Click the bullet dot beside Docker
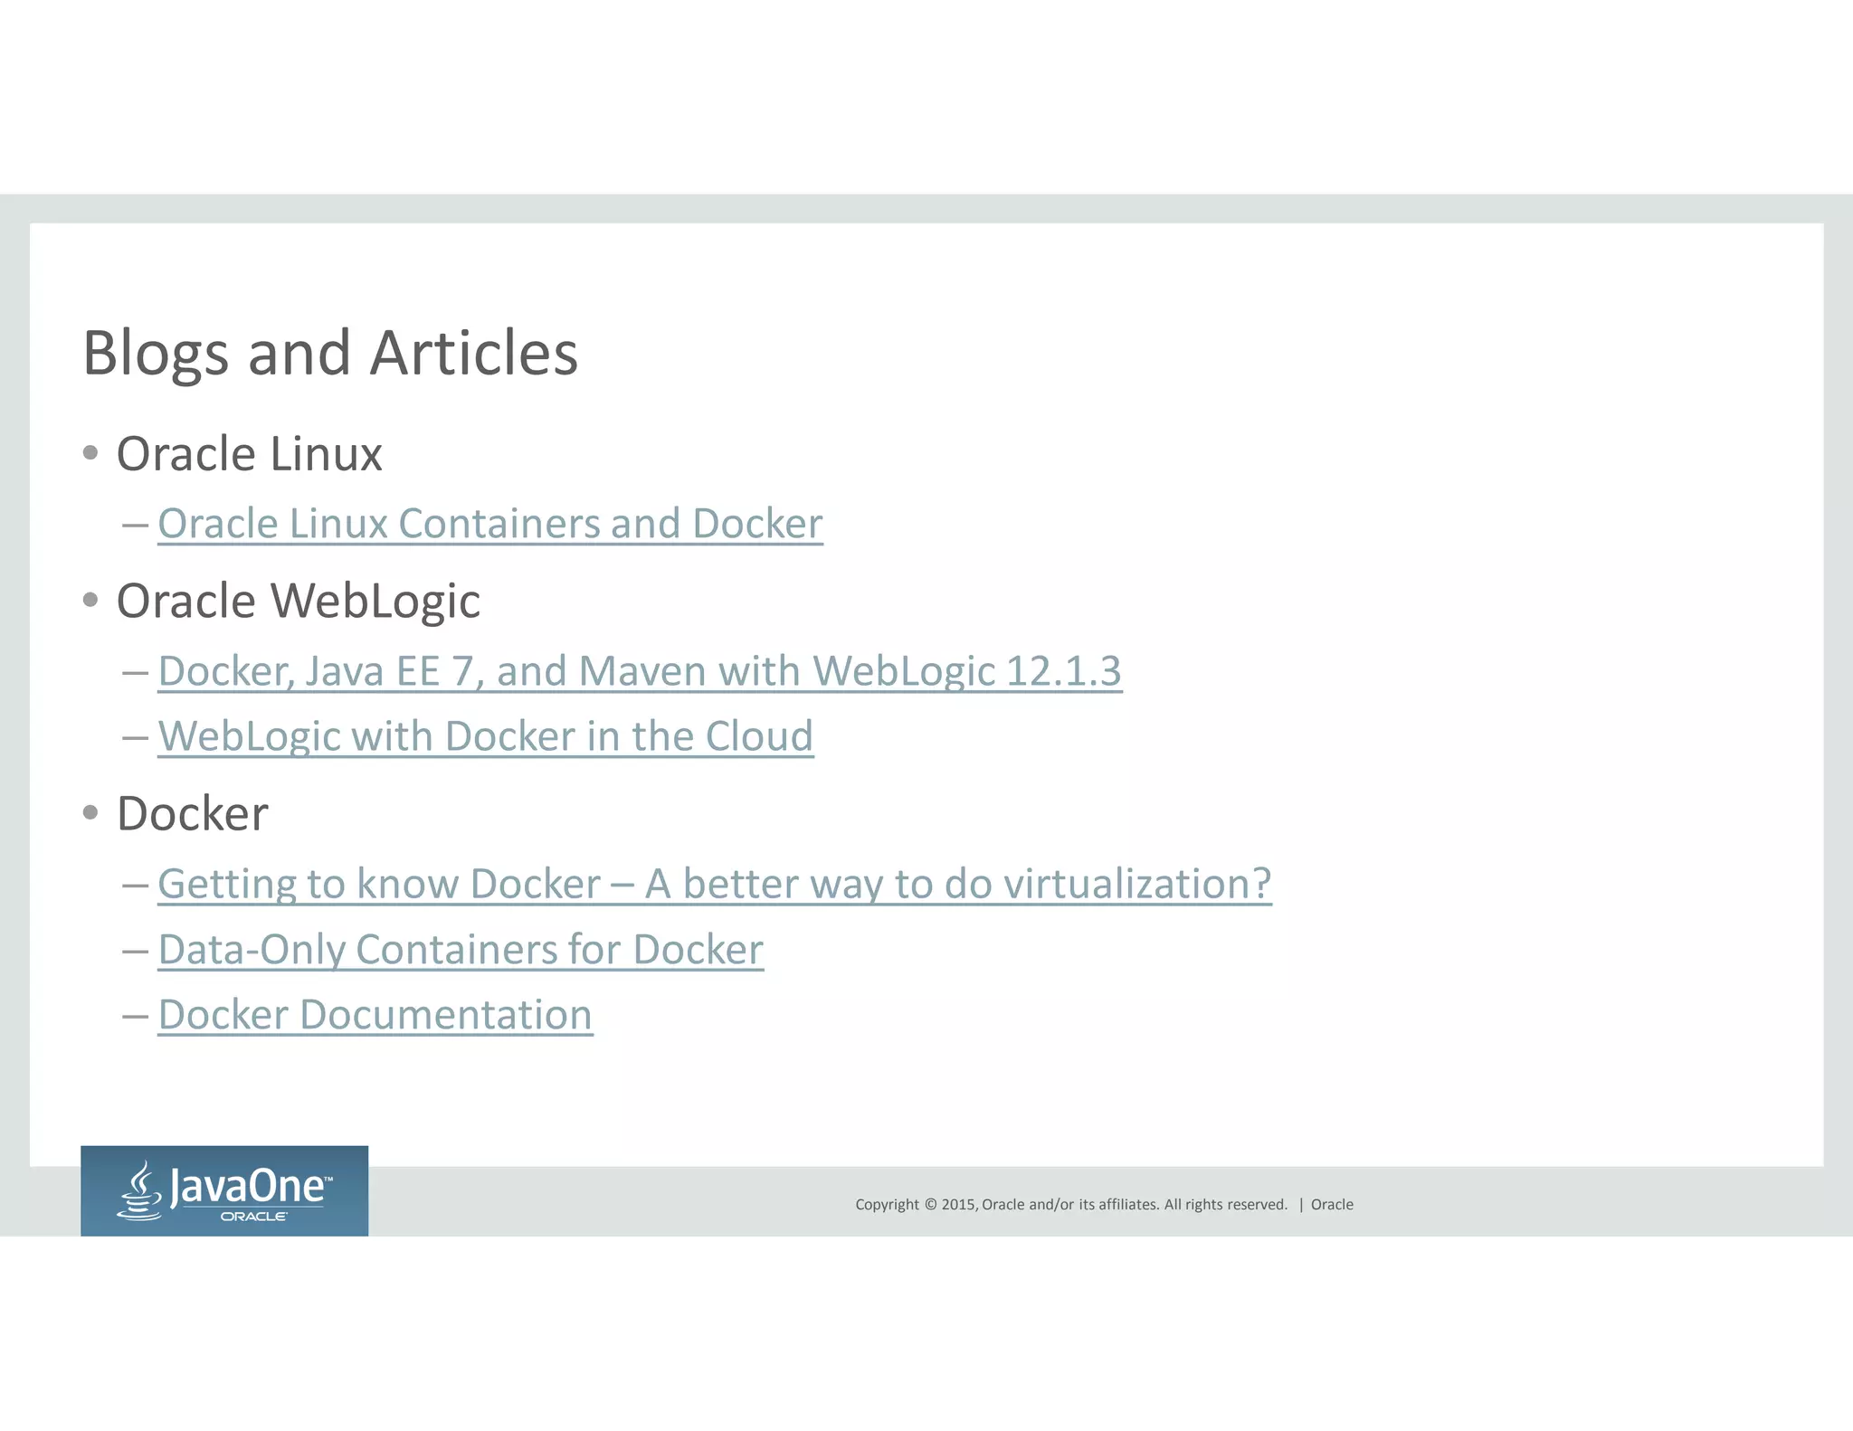Image resolution: width=1853 pixels, height=1431 pixels. point(90,812)
